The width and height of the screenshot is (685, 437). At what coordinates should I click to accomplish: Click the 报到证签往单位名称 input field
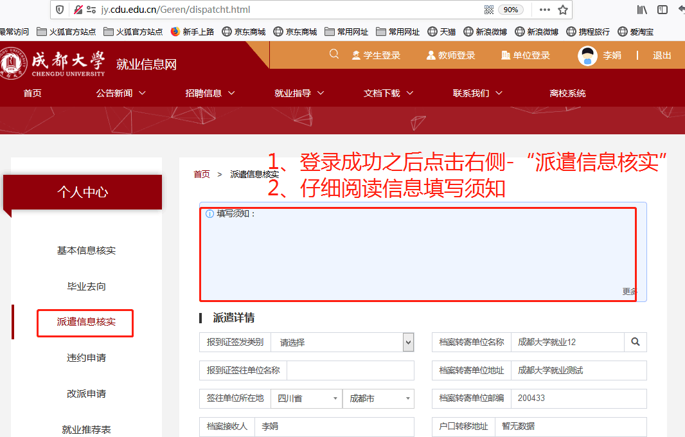coord(350,370)
